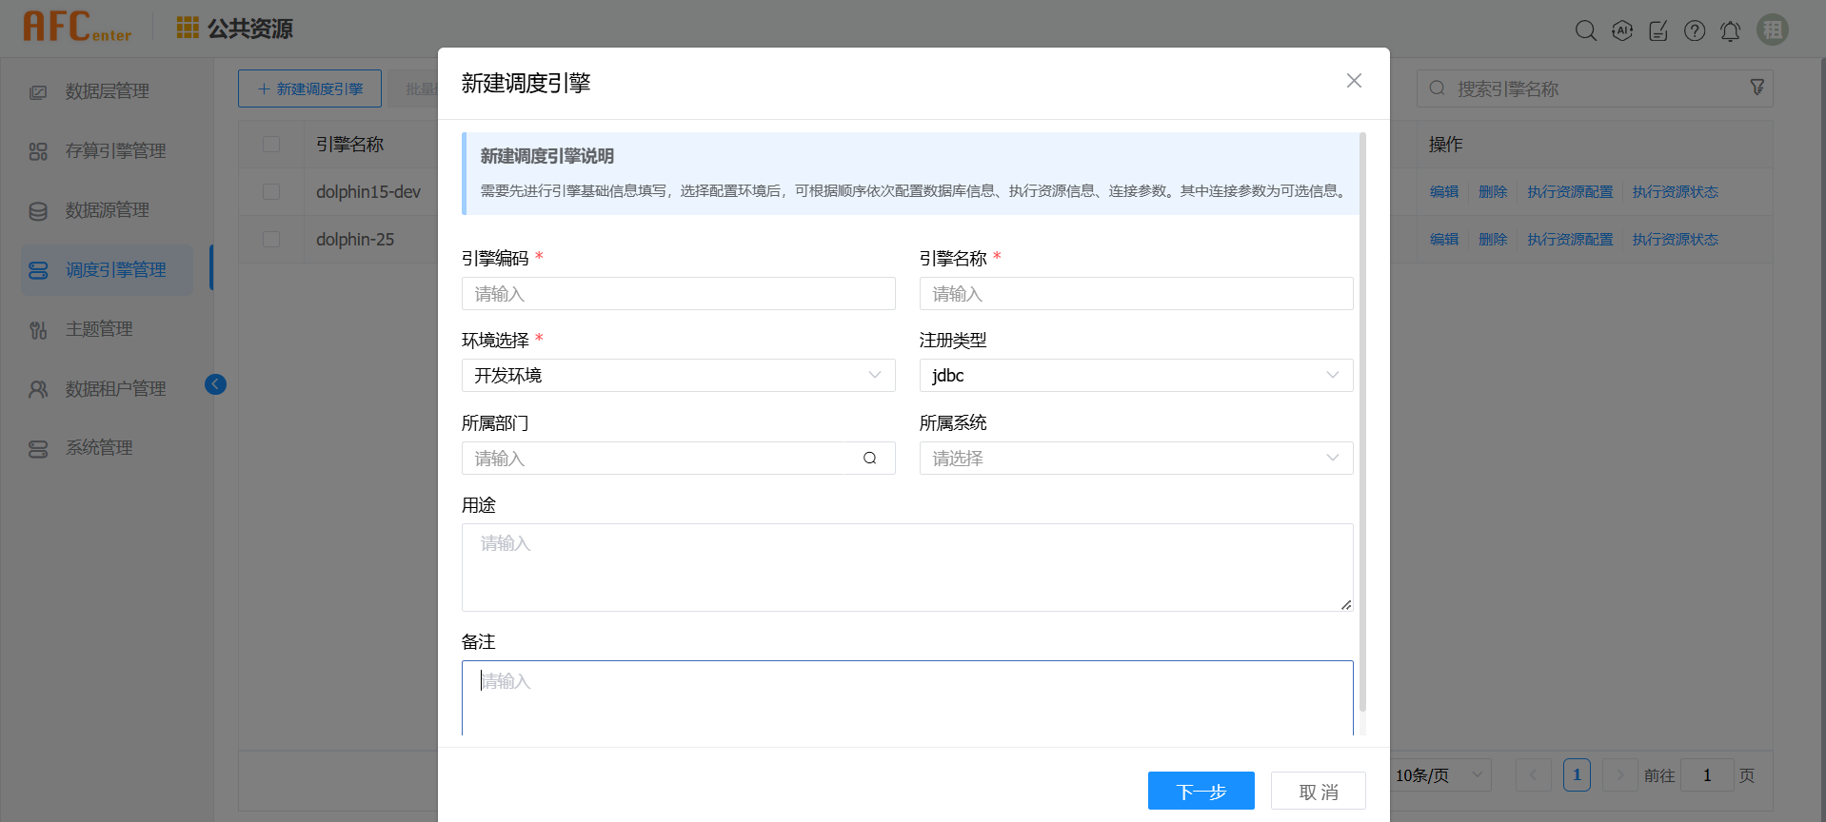
Task: Click the 取消 button
Action: 1318,791
